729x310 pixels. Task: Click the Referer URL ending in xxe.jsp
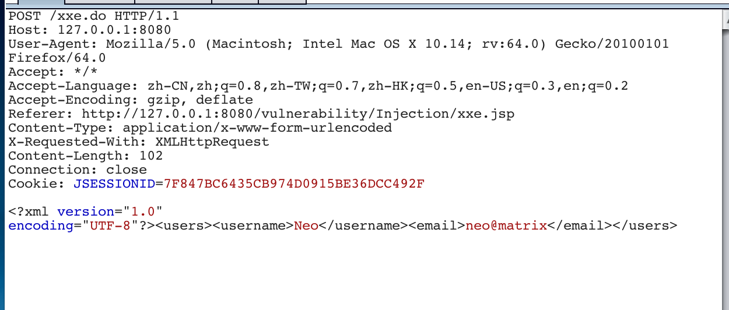298,114
